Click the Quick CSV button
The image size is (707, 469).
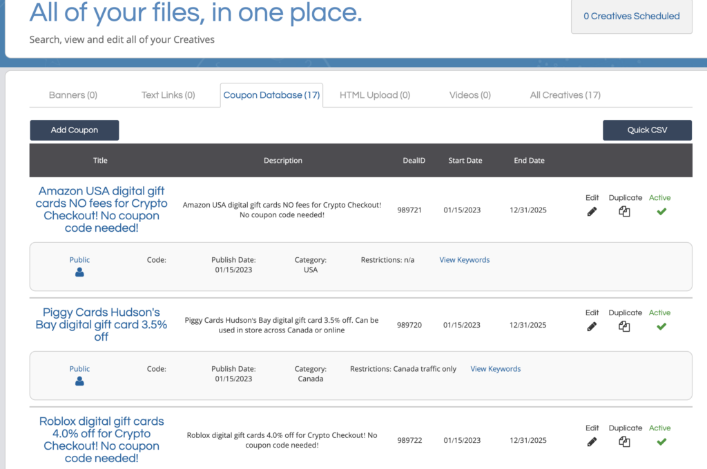pos(647,130)
